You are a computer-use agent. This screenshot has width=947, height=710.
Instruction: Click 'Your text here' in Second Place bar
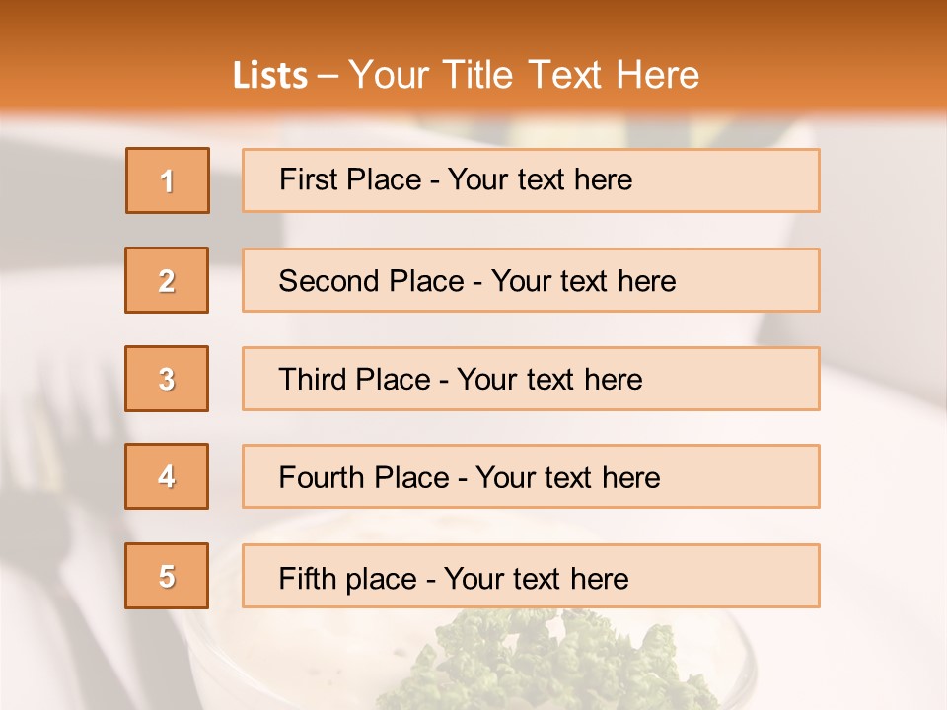coord(583,281)
